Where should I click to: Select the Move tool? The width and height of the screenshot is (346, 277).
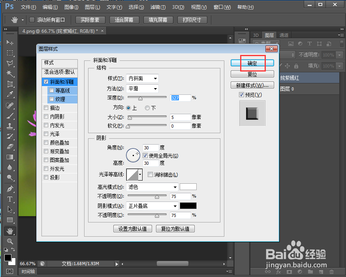(9, 42)
